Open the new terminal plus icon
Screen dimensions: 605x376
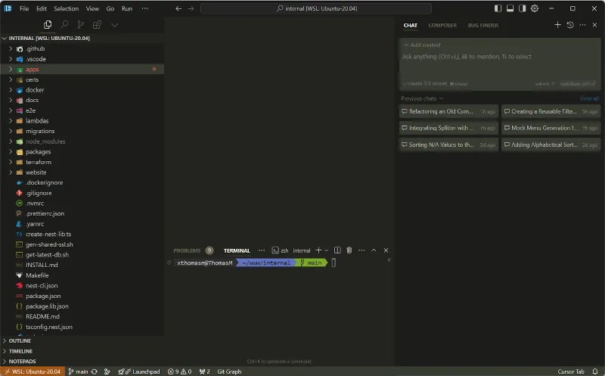[x=318, y=250]
